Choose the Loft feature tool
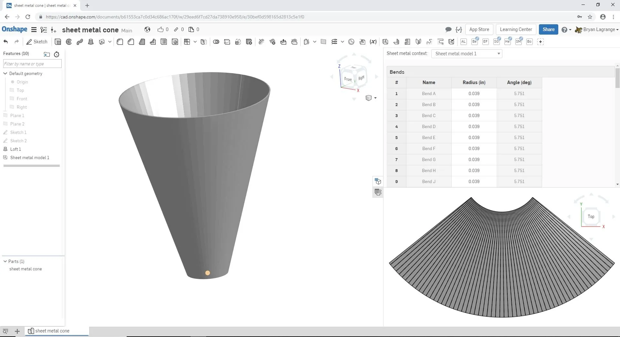This screenshot has height=337, width=620. (x=91, y=42)
